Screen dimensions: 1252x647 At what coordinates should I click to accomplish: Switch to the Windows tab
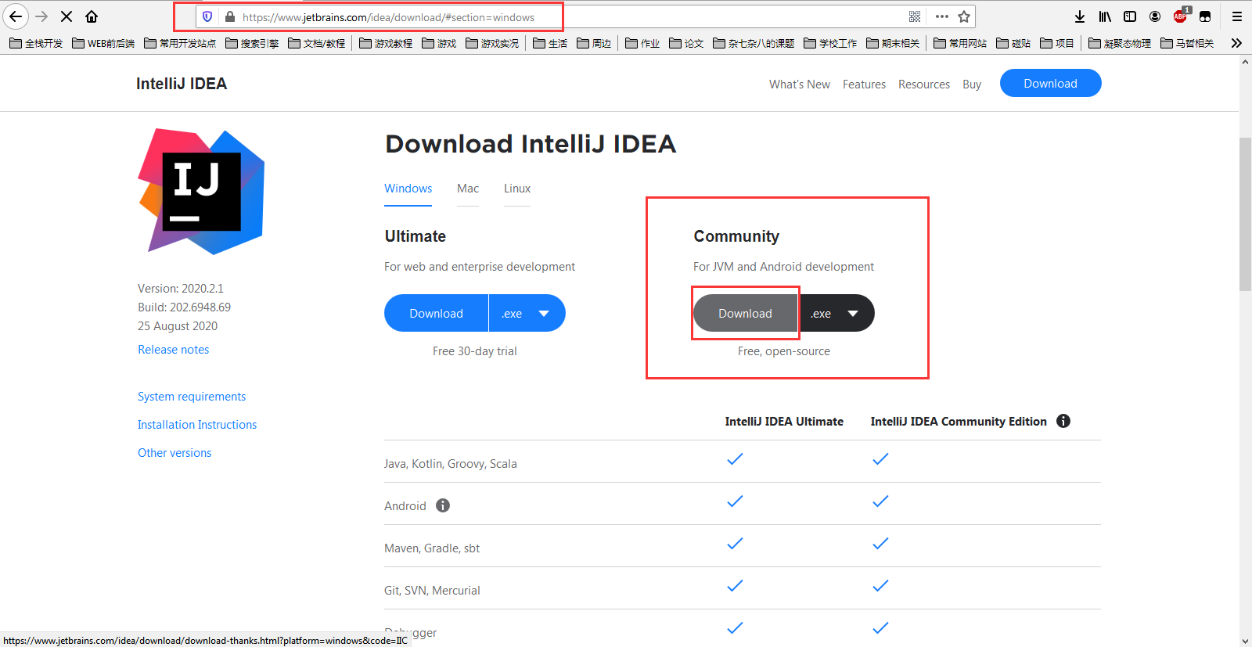point(408,189)
